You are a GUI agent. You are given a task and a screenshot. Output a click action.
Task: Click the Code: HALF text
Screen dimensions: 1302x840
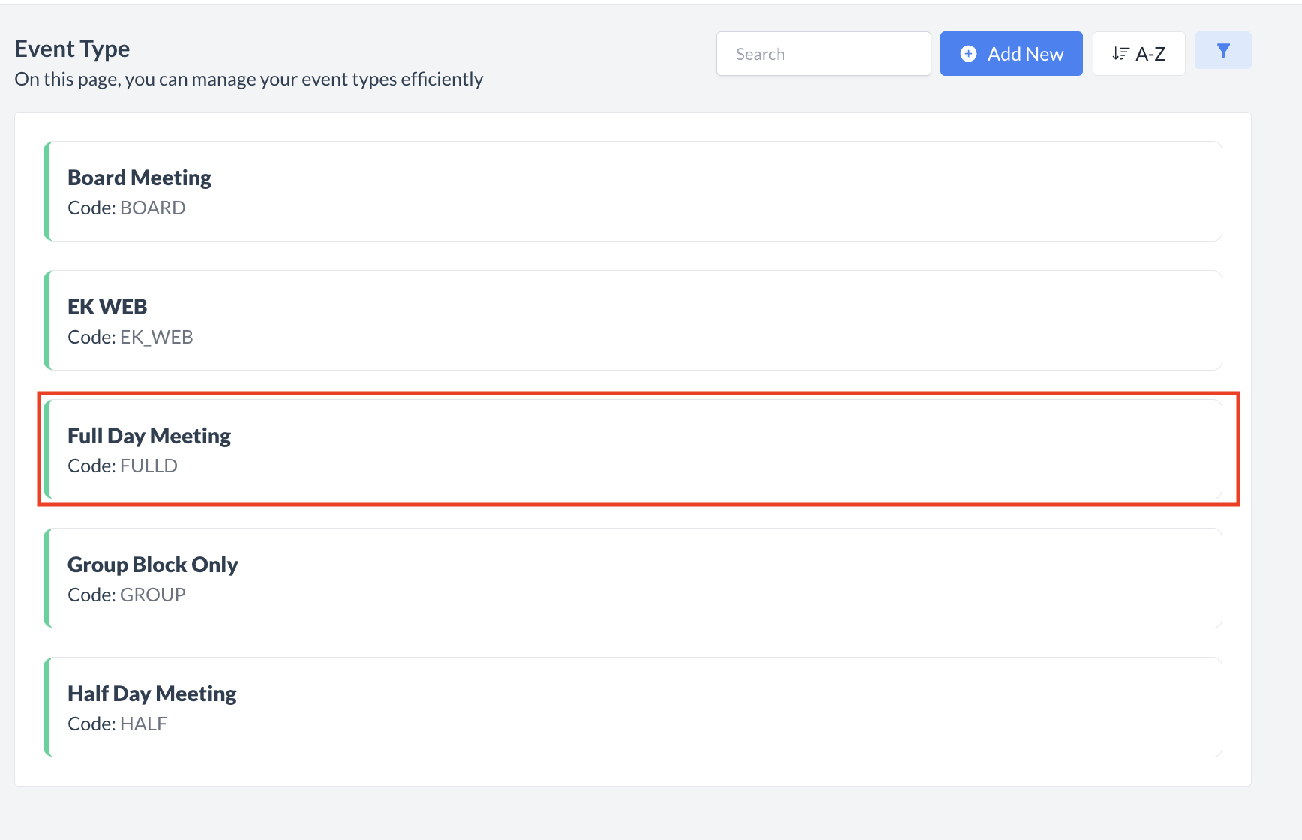tap(117, 724)
